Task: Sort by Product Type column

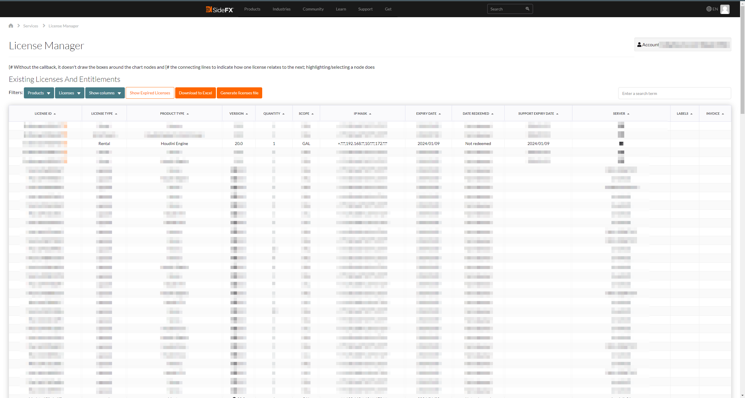Action: click(x=174, y=114)
